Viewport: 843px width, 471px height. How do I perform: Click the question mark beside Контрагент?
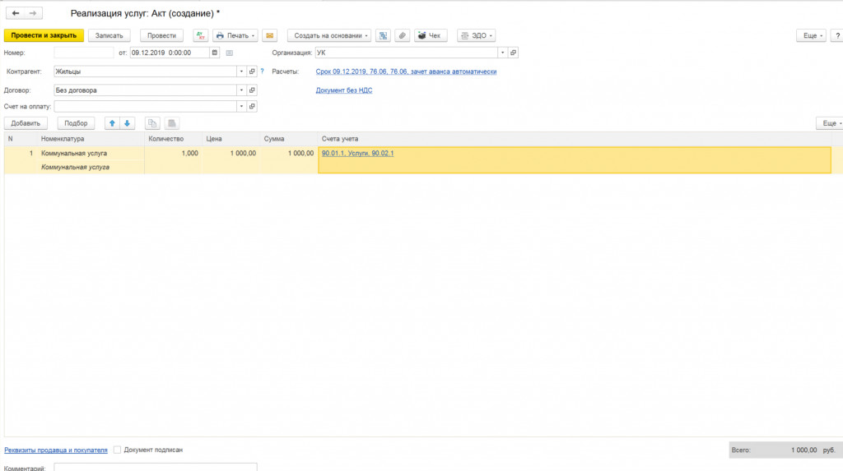click(263, 72)
